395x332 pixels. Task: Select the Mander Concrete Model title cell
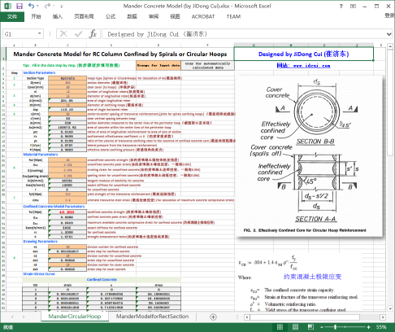120,54
